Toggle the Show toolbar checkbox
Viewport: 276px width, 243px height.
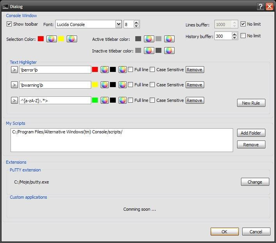[9, 24]
